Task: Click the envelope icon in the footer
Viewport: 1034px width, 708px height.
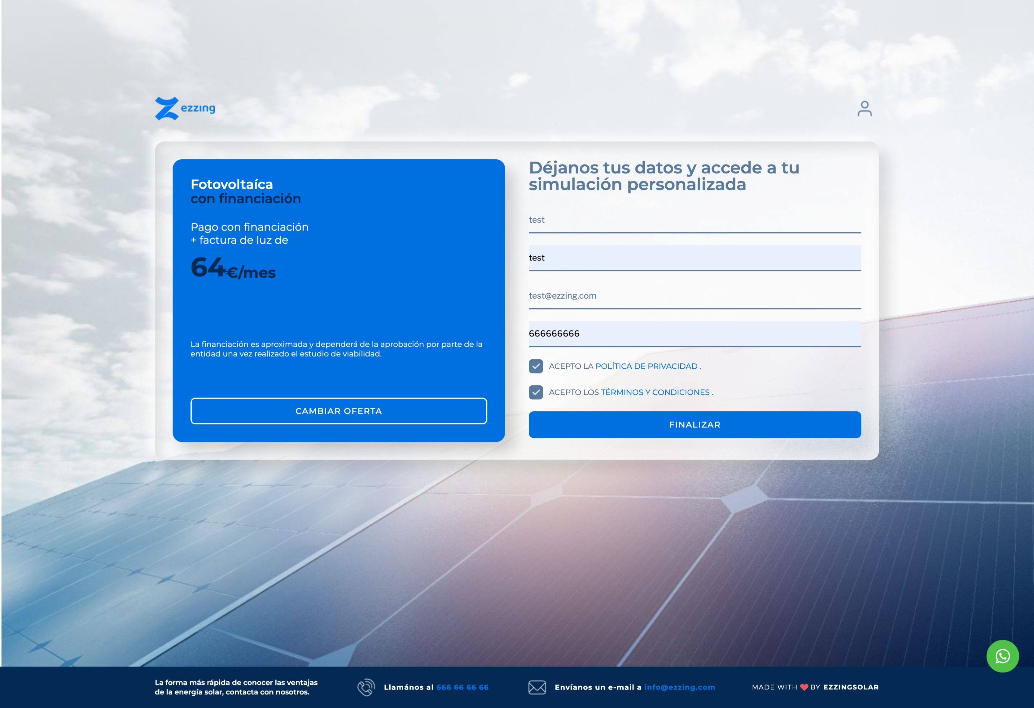Action: pyautogui.click(x=537, y=687)
